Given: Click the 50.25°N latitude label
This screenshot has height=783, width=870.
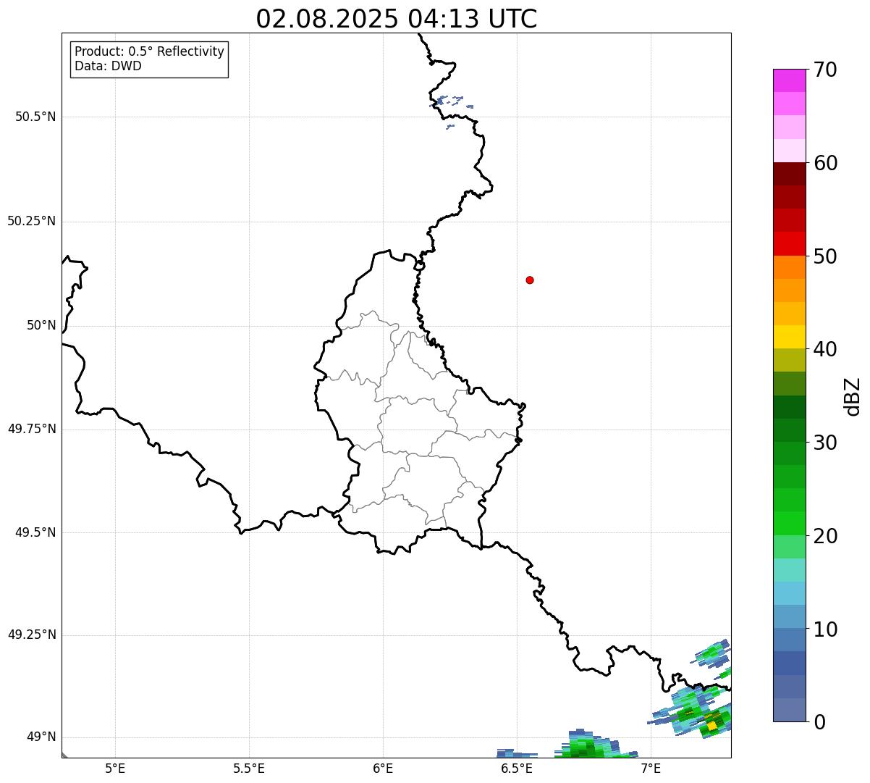Looking at the screenshot, I should tap(32, 221).
